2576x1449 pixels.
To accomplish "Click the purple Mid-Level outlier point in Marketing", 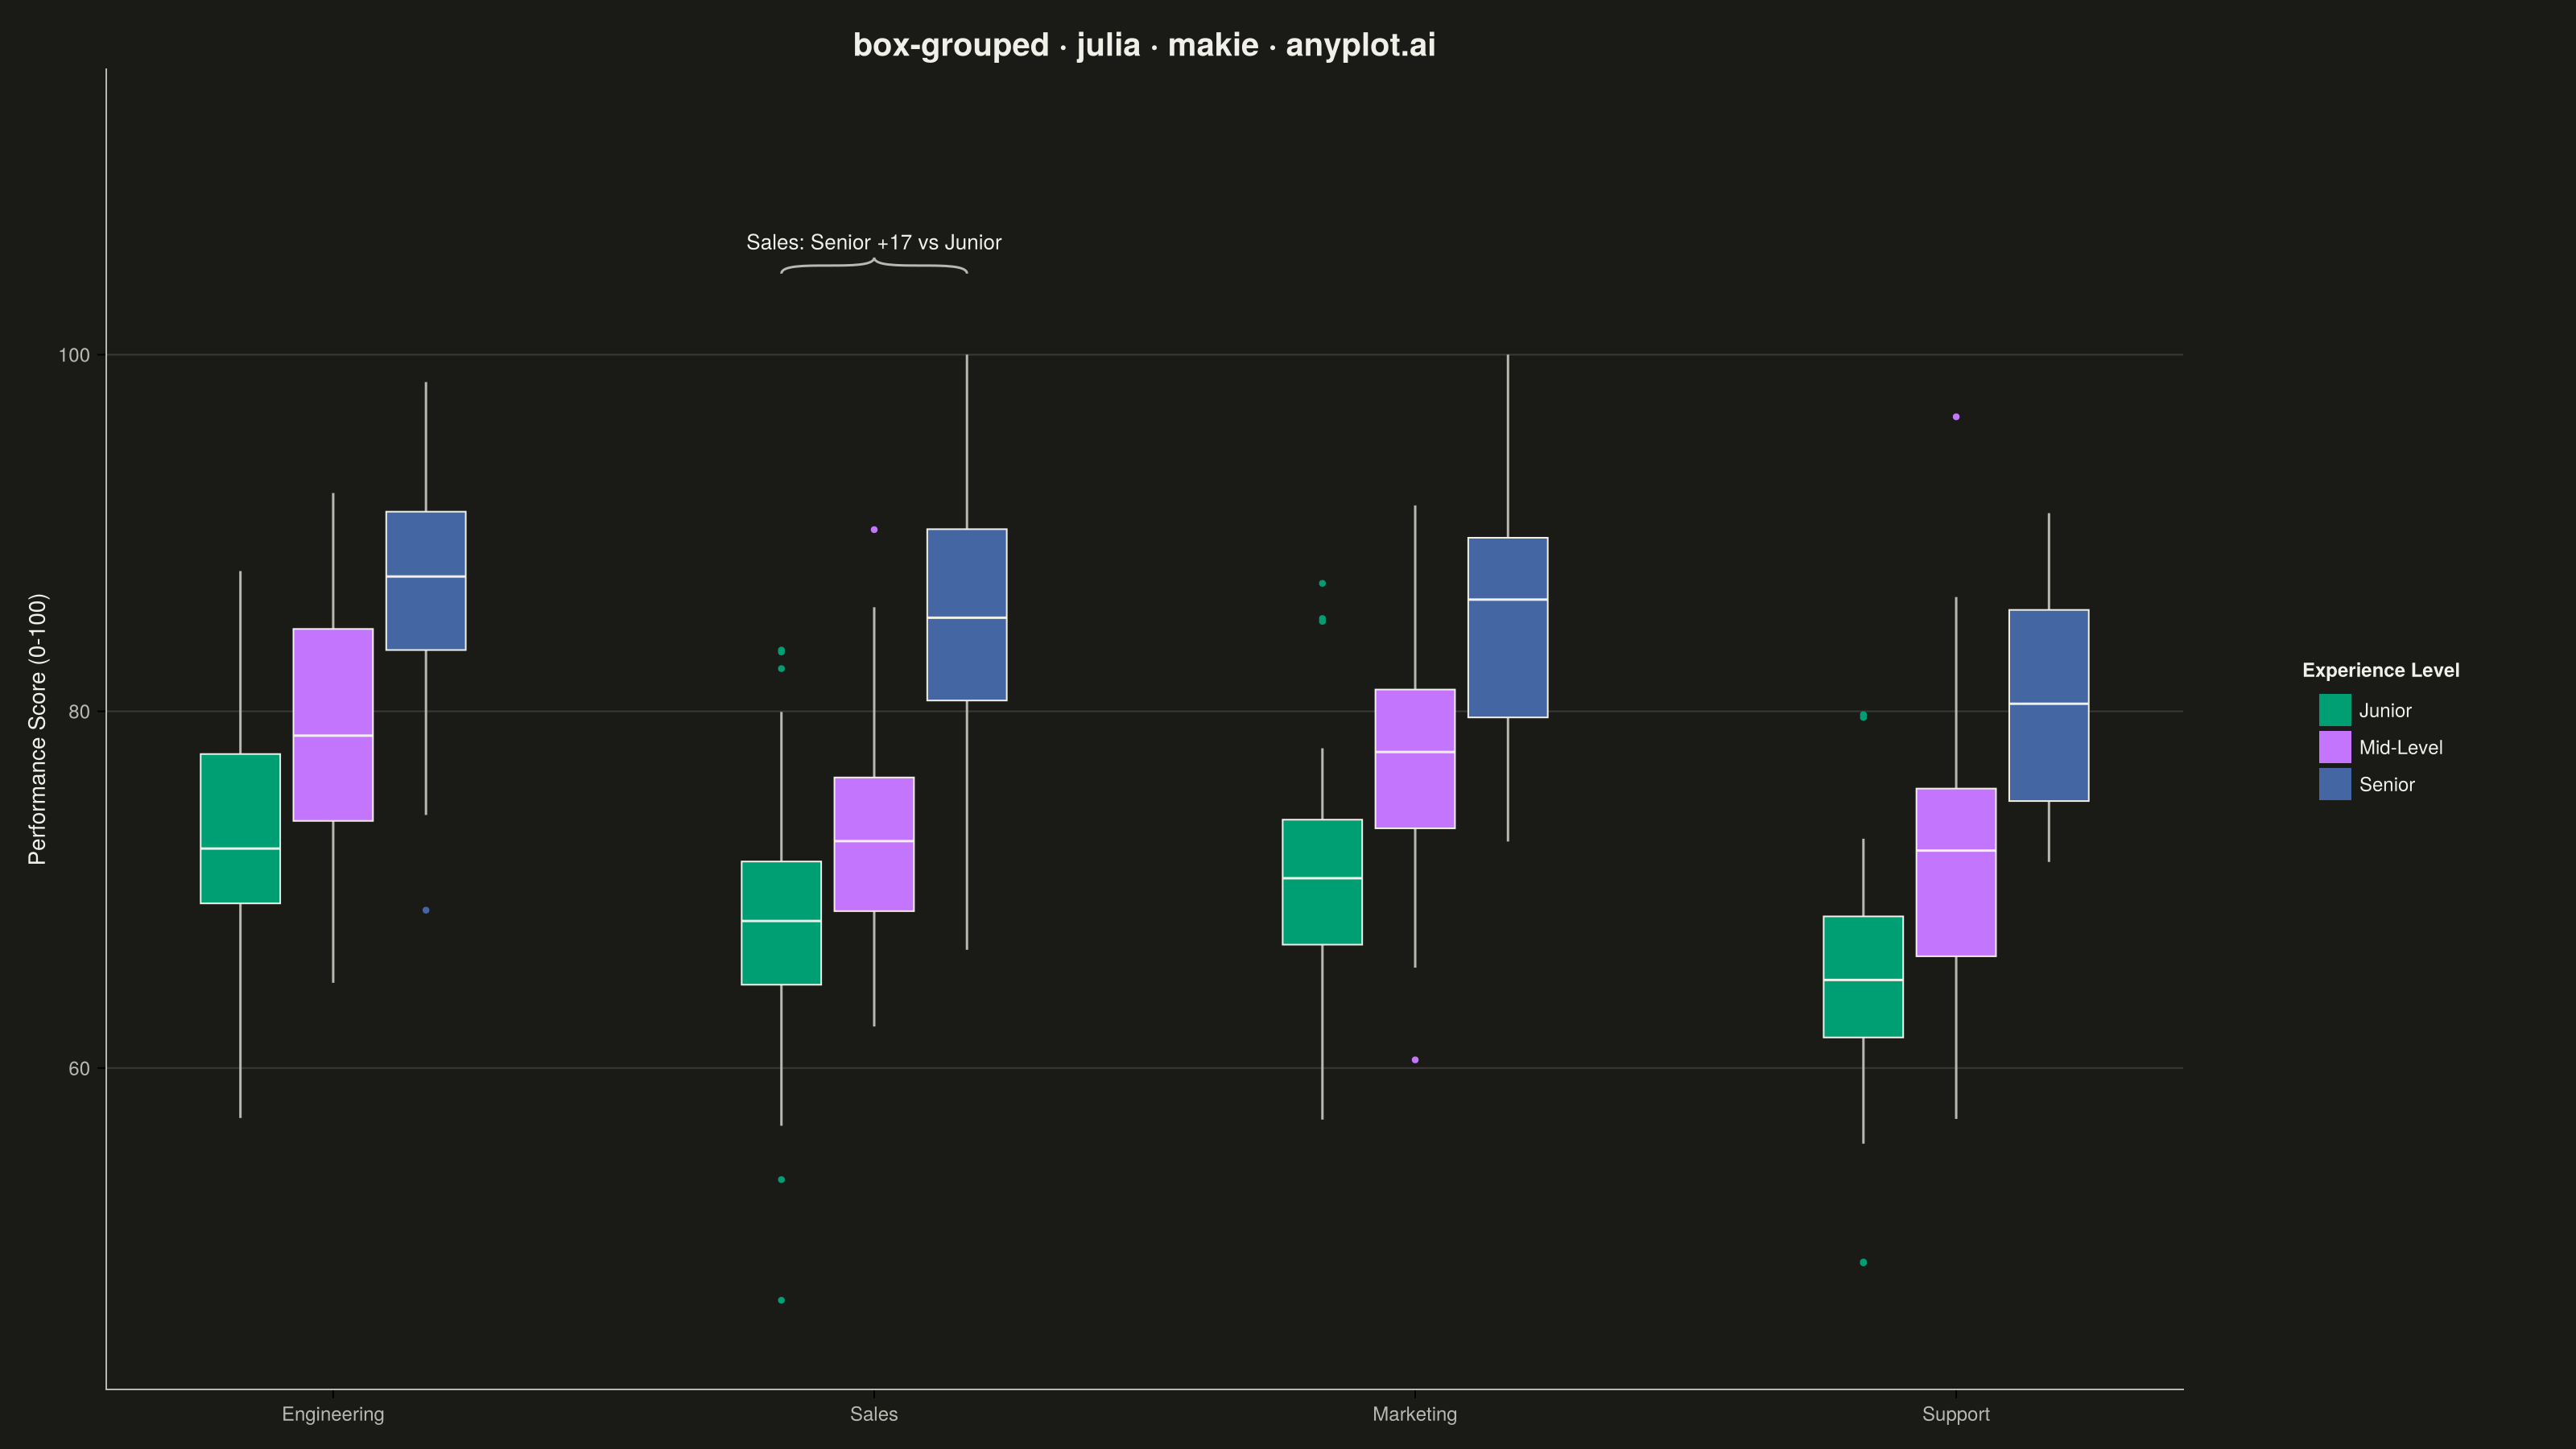I will tap(1415, 1060).
